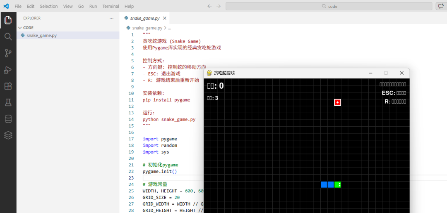Expand the breadcrumb ellipsis after snake_game.py
Screen dimensions: 447x213
[169, 28]
